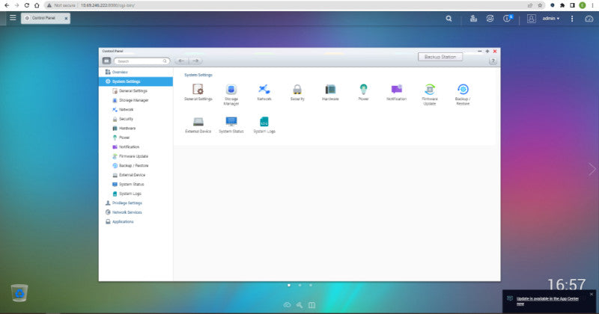Select Backup / Restore in the sidebar
This screenshot has width=599, height=314.
point(136,165)
